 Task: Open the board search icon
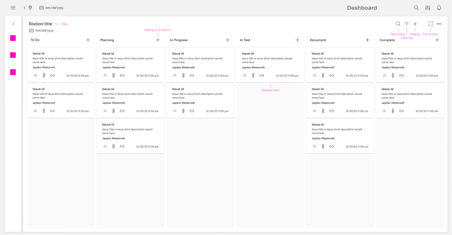click(398, 23)
